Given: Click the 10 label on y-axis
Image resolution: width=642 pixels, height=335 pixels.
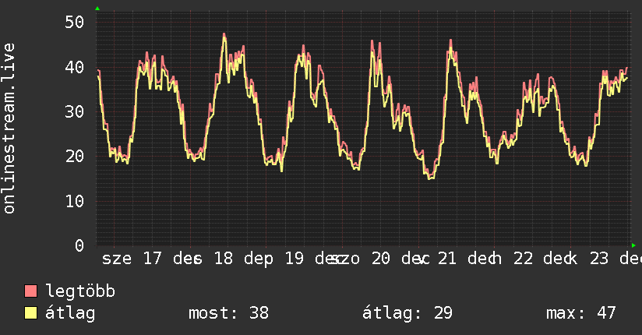Looking at the screenshot, I should tap(75, 201).
